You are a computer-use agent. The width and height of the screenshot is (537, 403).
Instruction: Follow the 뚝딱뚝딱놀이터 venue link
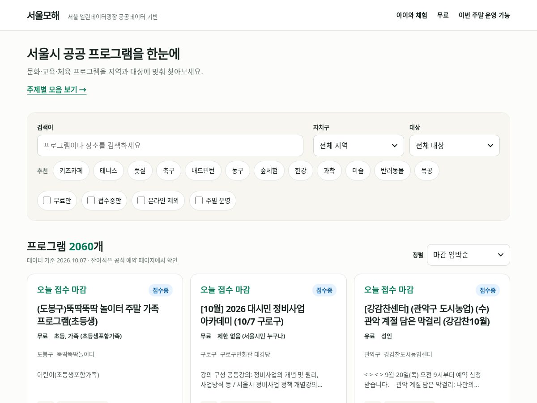(76, 354)
